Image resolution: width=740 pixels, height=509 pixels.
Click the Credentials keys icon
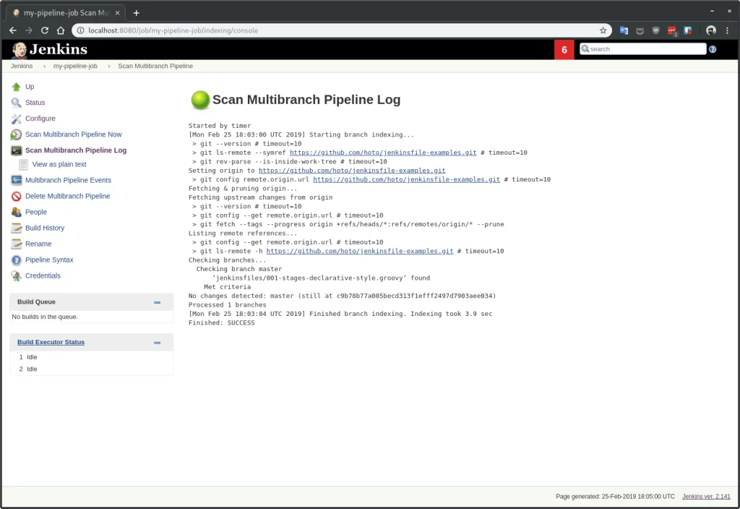(16, 275)
